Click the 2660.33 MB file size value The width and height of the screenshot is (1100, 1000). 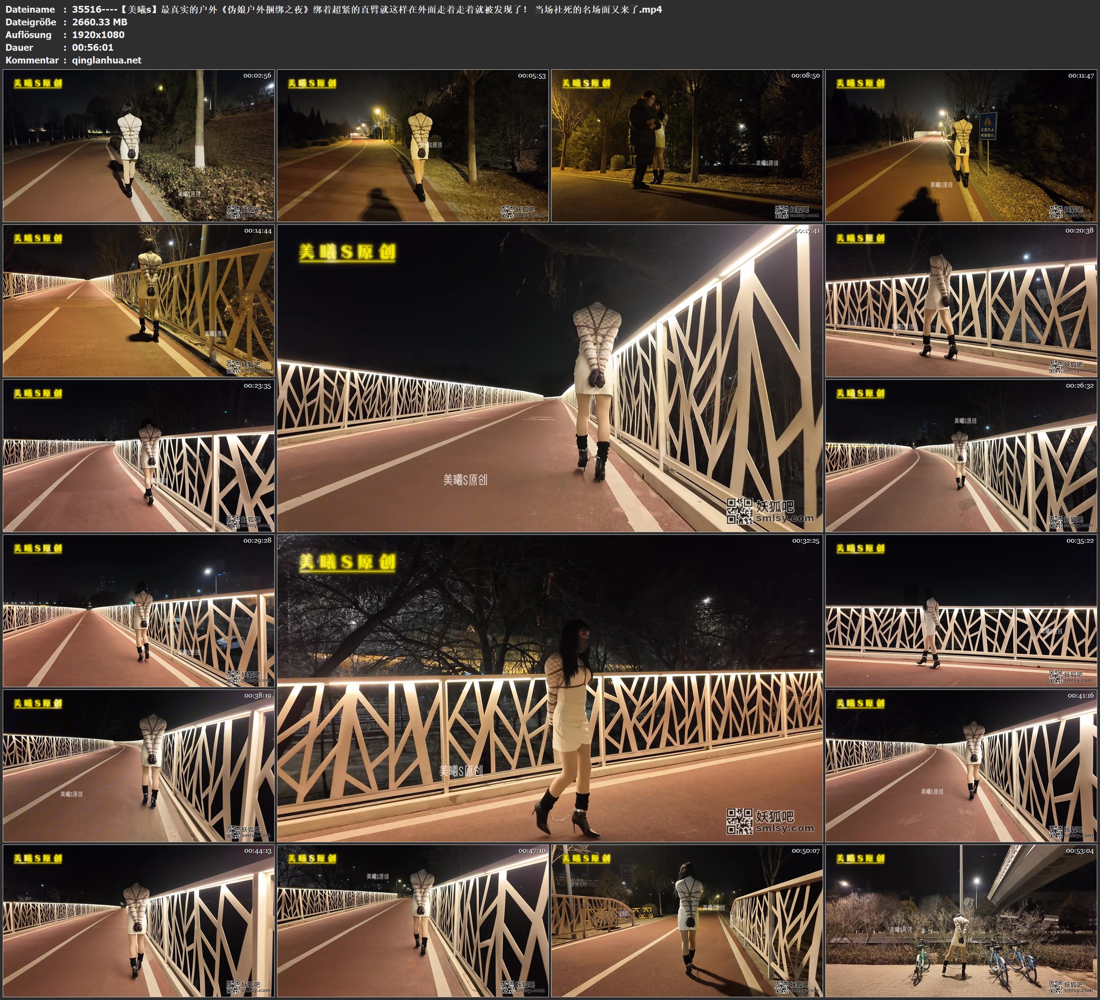pyautogui.click(x=100, y=22)
